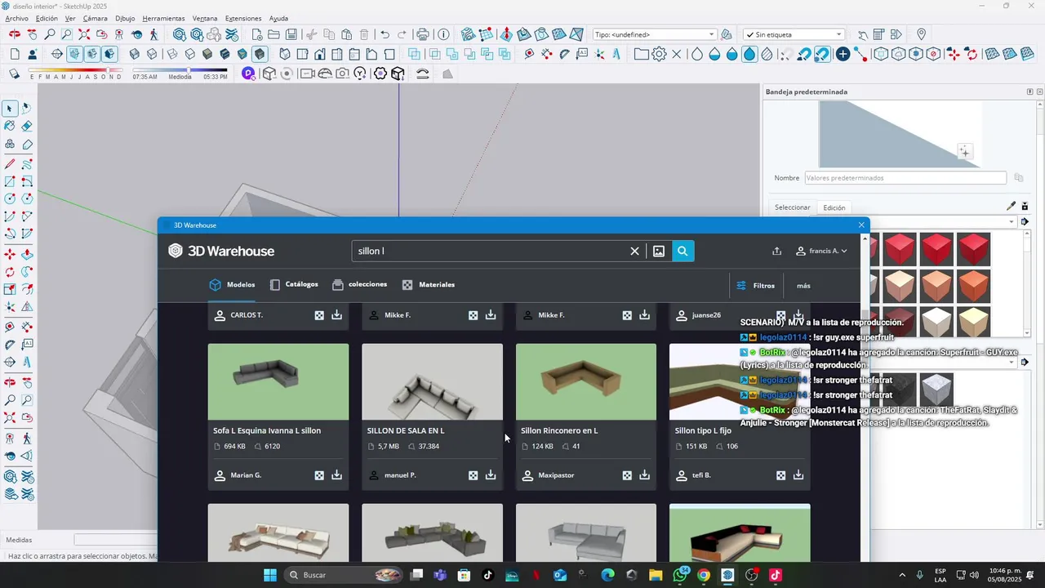
Task: Download the Sillon Rinconero en L model
Action: click(644, 474)
